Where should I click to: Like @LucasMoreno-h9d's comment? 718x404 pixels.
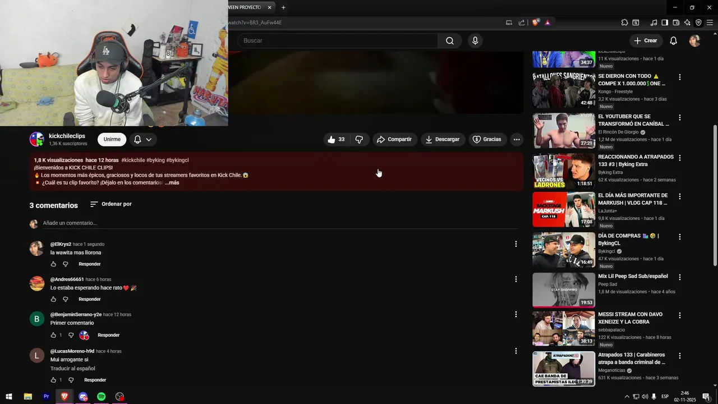[53, 380]
